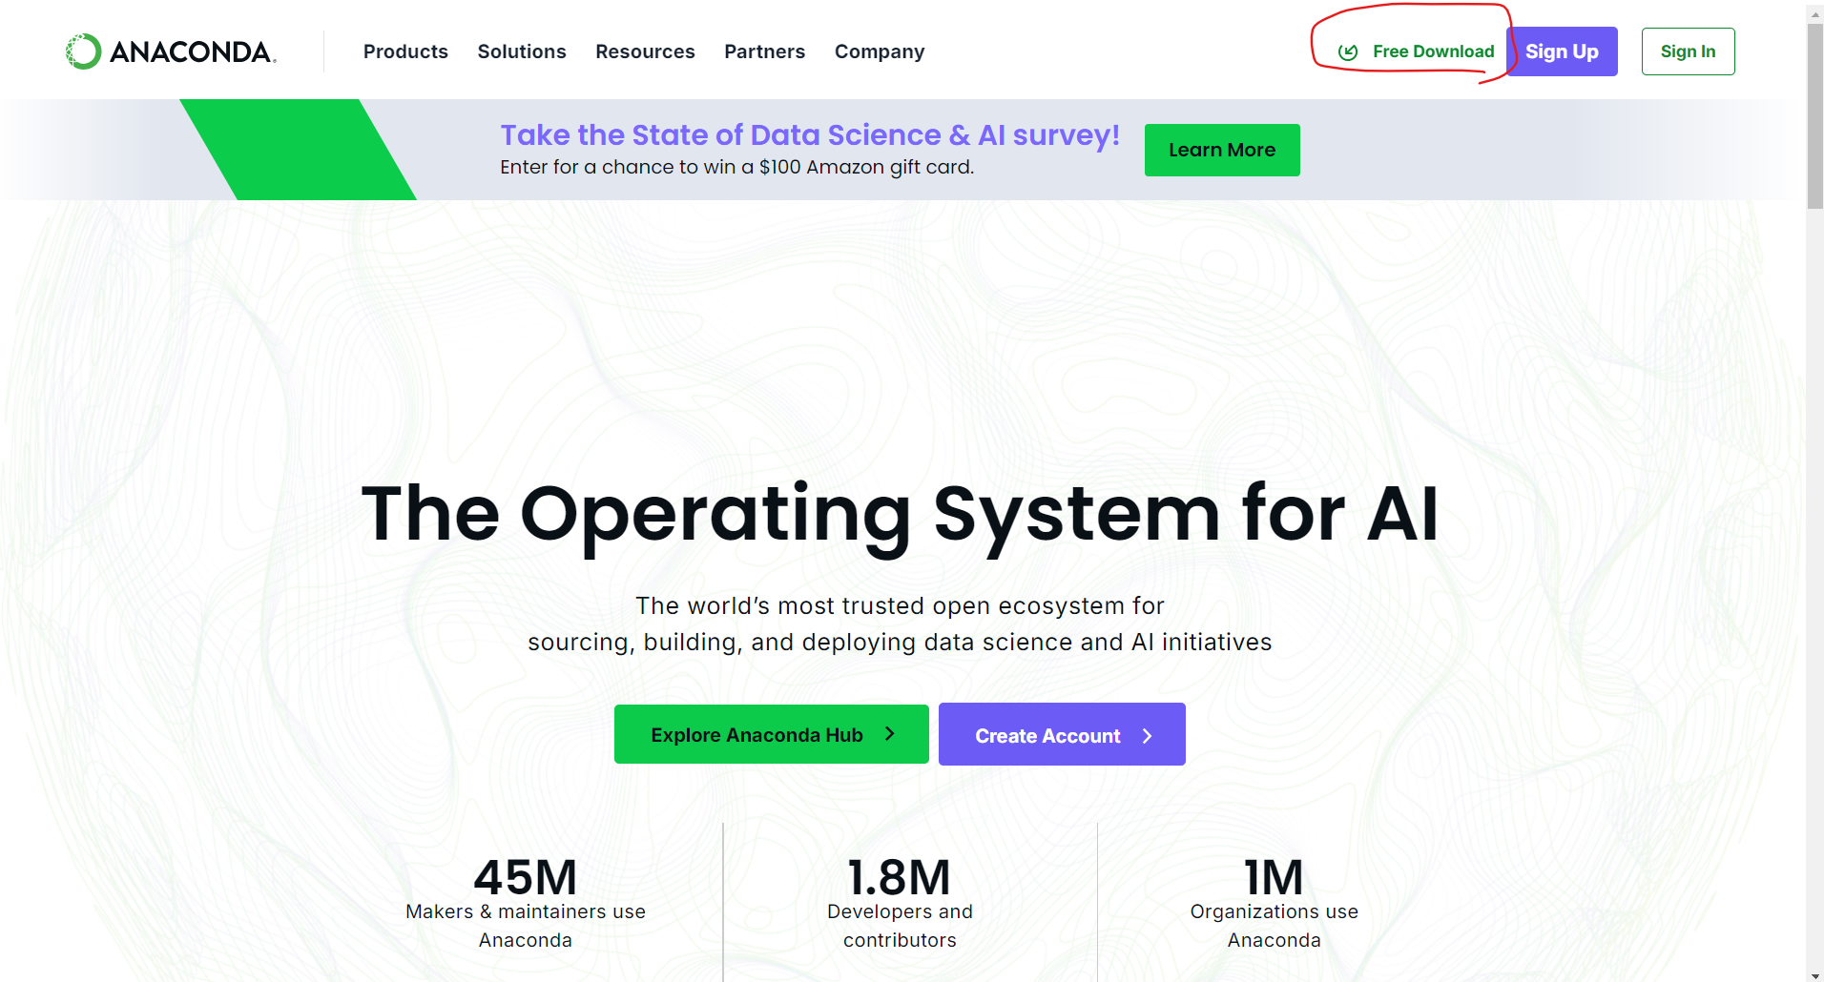The image size is (1824, 982).
Task: Click the Anaconda logo in the header
Action: [171, 51]
